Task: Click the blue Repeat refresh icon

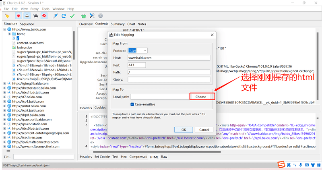Action: tap(64, 16)
